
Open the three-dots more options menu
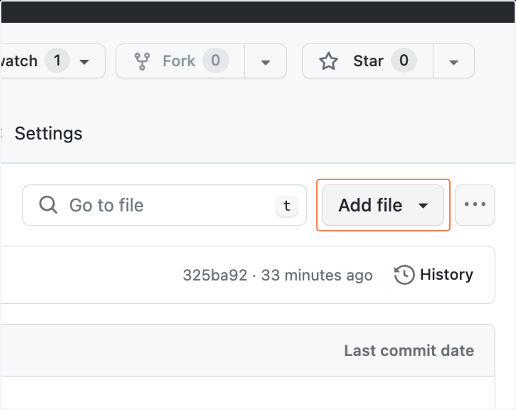(475, 205)
